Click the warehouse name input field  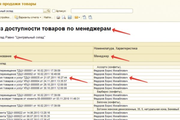pyautogui.click(x=21, y=11)
